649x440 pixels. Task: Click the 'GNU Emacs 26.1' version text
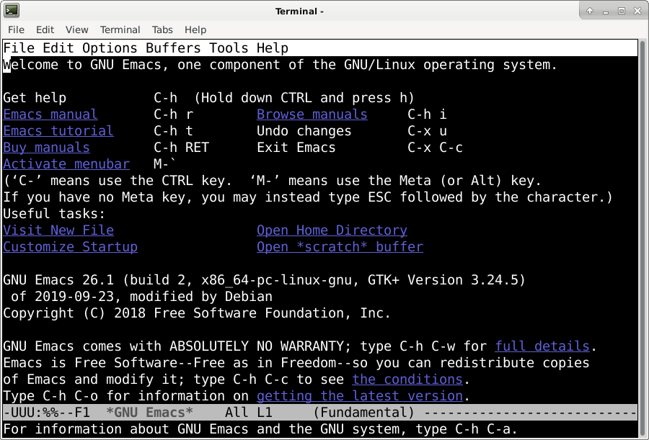58,279
